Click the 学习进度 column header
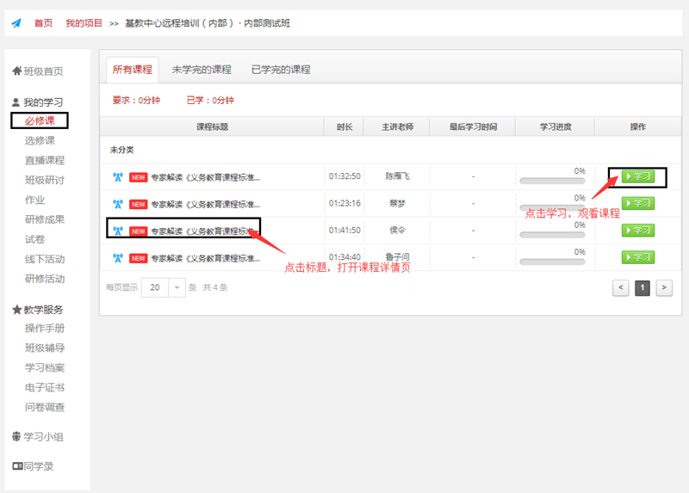Viewport: 689px width, 493px height. pos(555,126)
